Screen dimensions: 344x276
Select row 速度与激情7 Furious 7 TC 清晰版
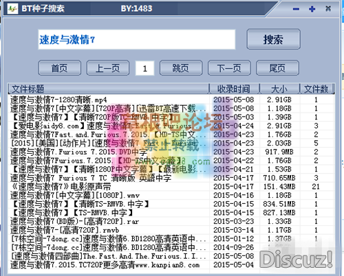171,178
